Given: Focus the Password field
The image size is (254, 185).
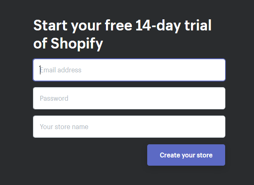Looking at the screenshot, I should [x=129, y=98].
